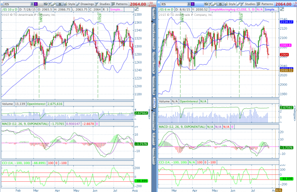Click small collapse arrow above sidebar tabs
The image size is (297, 192).
(152, 22)
